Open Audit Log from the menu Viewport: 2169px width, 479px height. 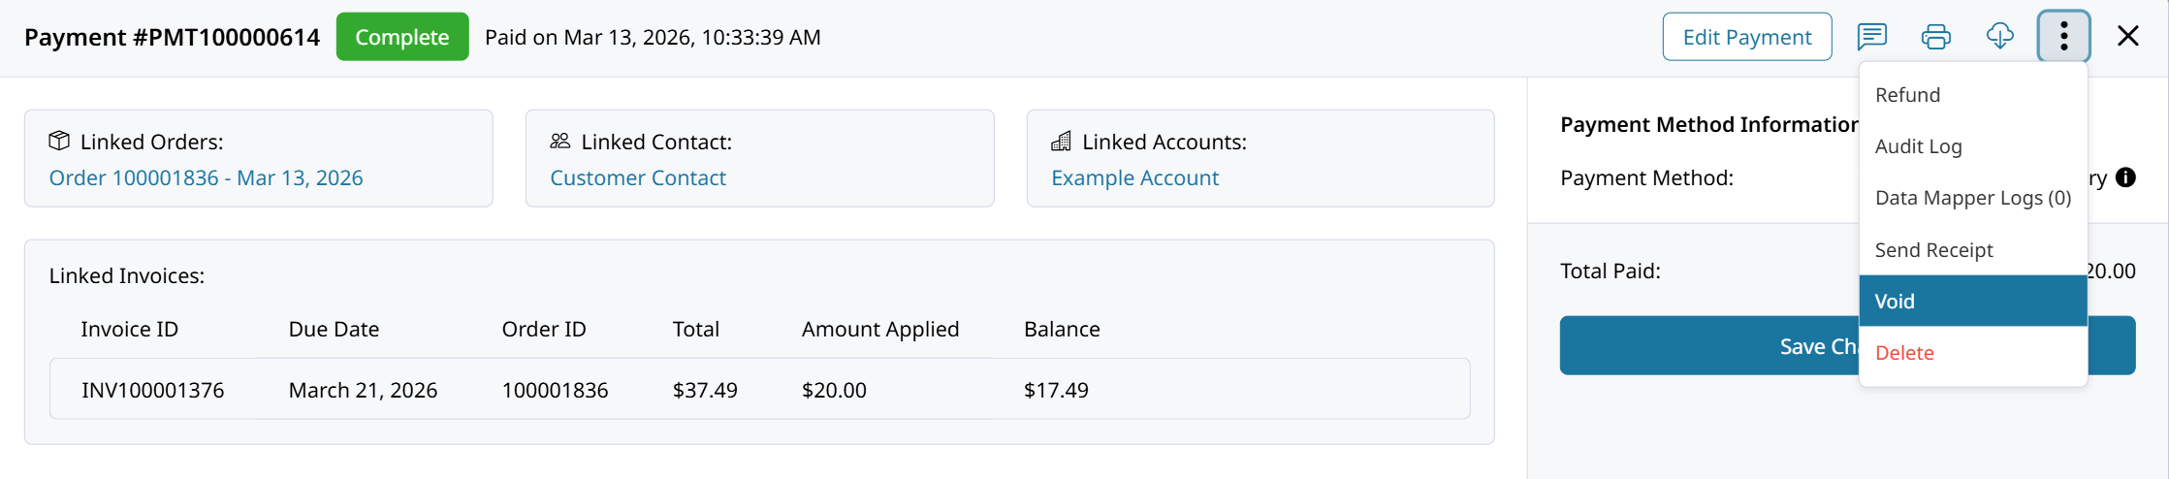pyautogui.click(x=1918, y=146)
